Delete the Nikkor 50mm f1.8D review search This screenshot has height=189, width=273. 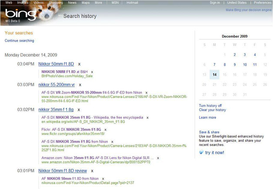92,171
